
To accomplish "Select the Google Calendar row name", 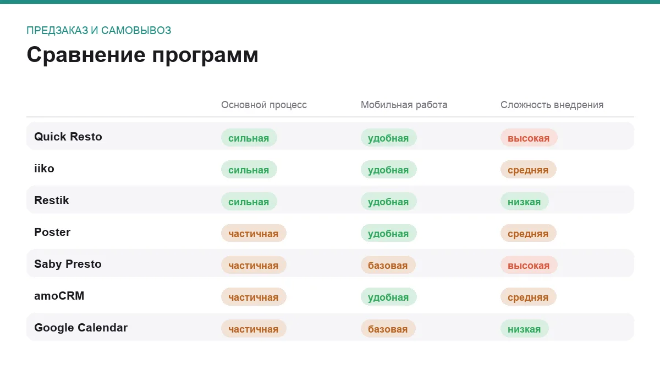I will coord(81,328).
